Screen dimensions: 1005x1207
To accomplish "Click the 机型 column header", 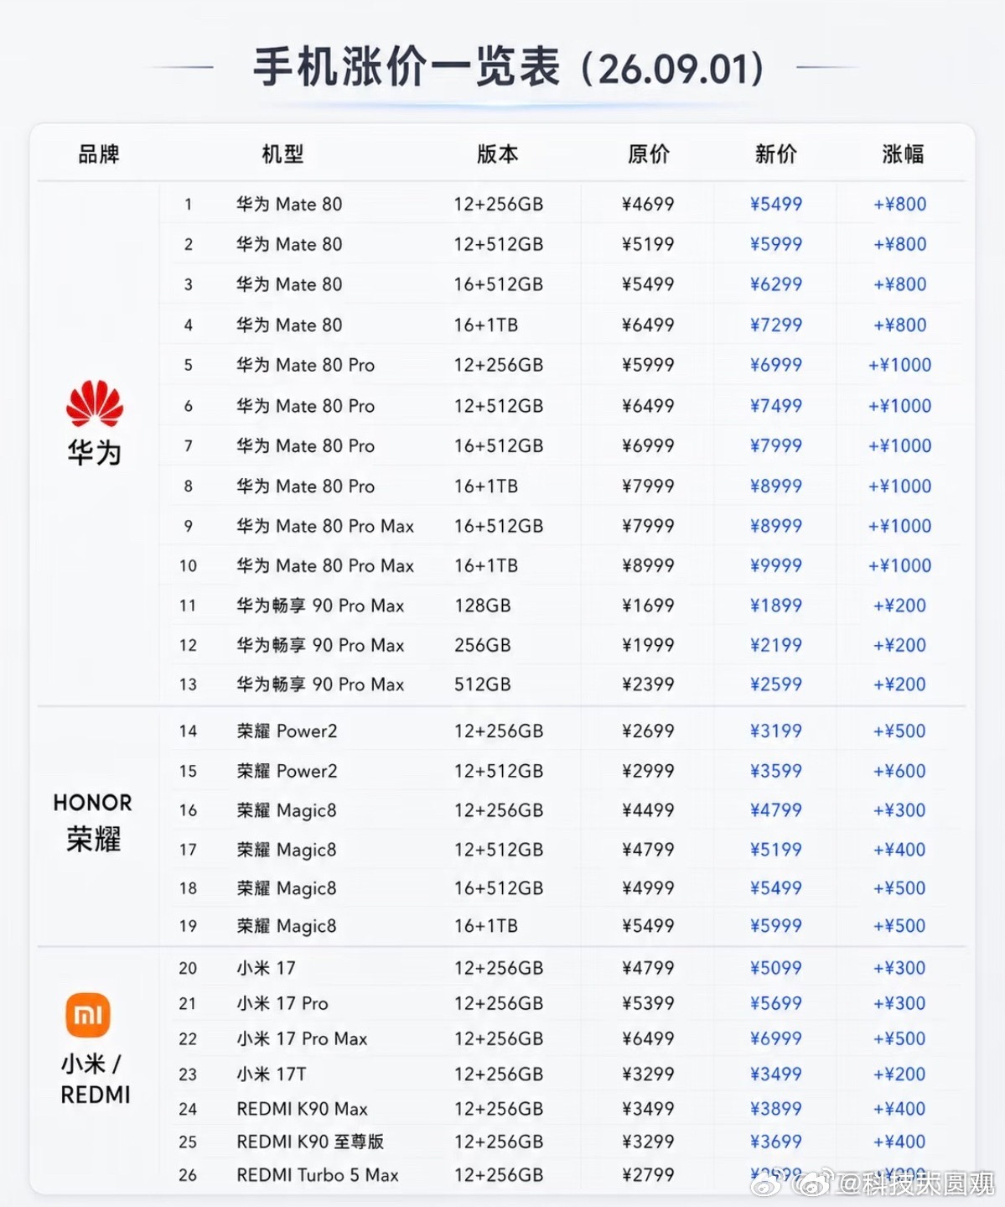I will [x=282, y=154].
